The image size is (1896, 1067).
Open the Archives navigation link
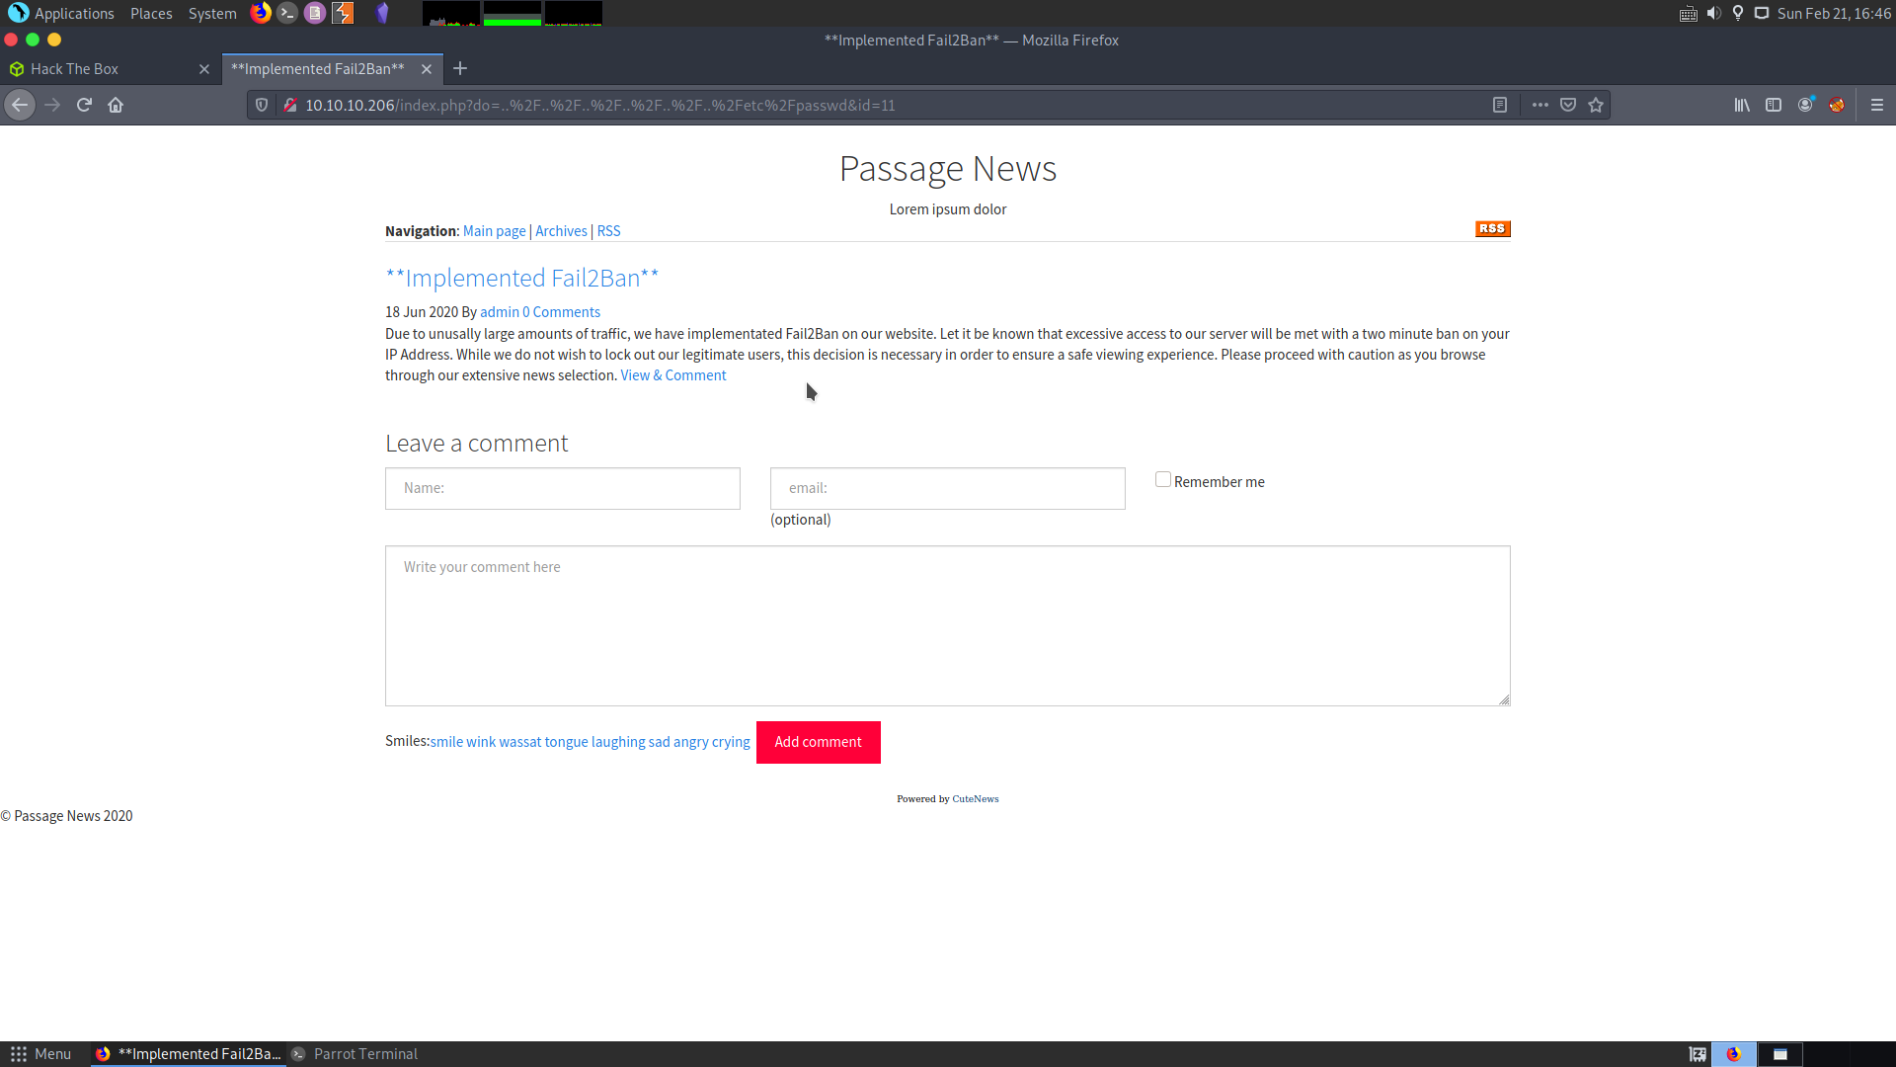[x=561, y=231]
